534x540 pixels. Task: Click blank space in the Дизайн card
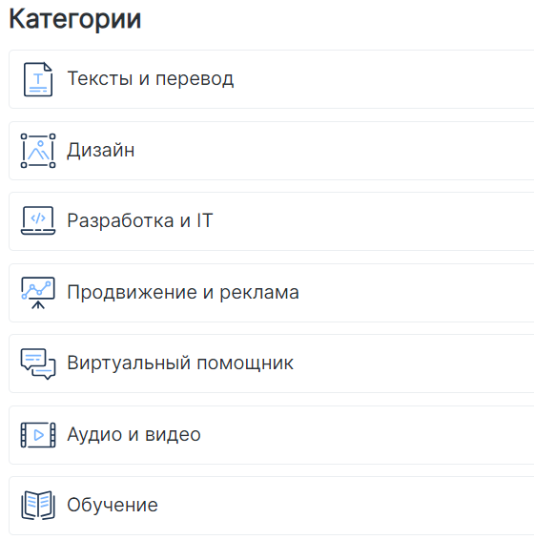tap(344, 151)
